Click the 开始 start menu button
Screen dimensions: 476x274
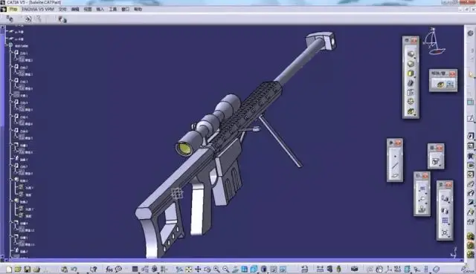(13, 9)
